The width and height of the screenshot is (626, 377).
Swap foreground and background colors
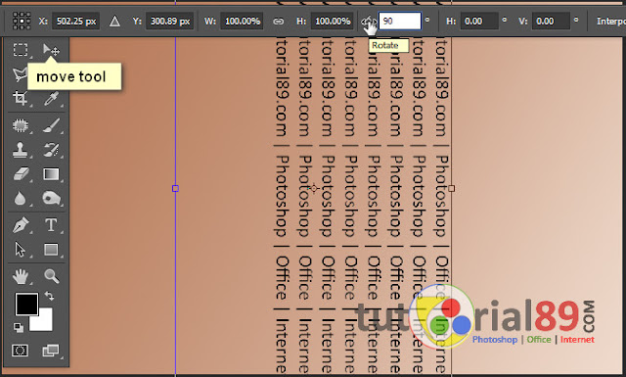49,296
